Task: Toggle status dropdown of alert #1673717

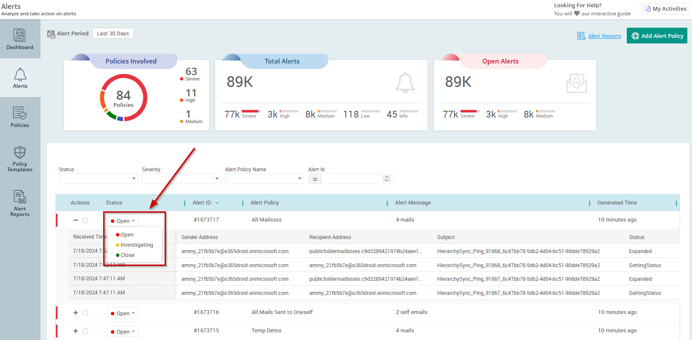Action: pyautogui.click(x=123, y=221)
